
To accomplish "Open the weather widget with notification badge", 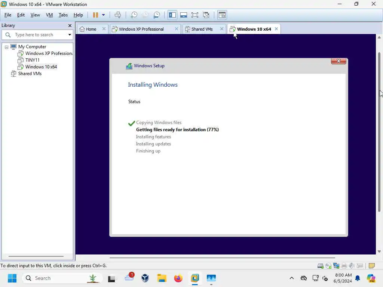I will (129, 278).
